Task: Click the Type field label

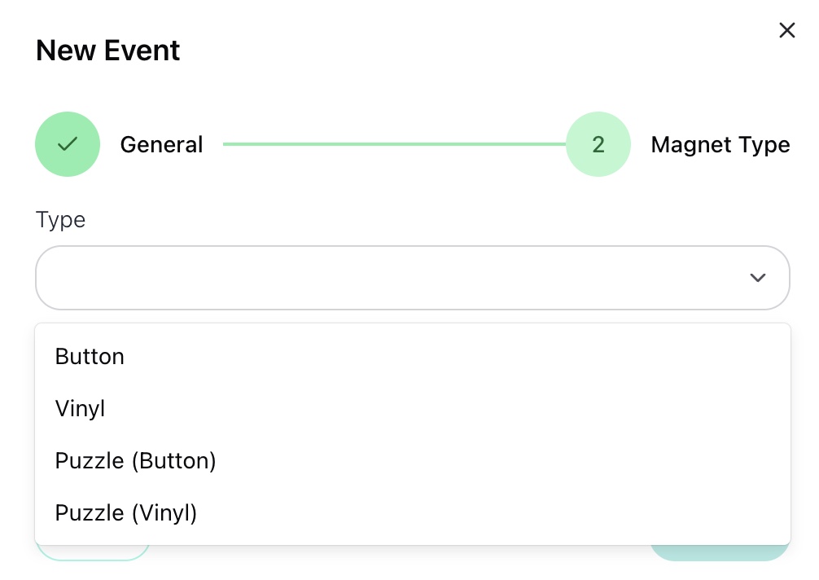Action: (60, 220)
